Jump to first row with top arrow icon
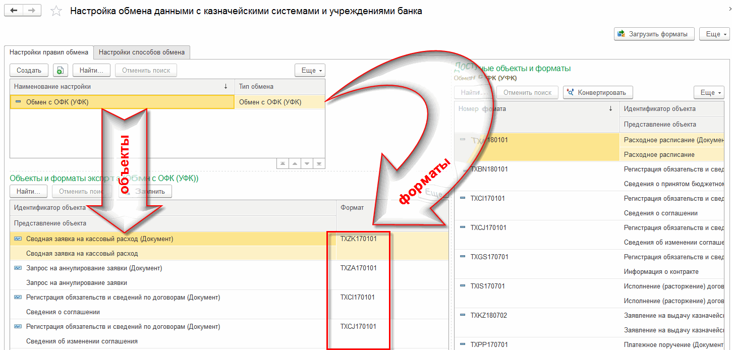Viewport: 732px width, 350px height. click(x=283, y=163)
